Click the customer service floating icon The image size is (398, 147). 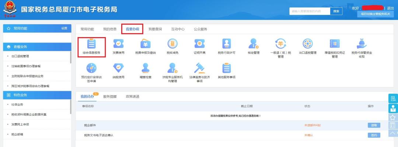click(393, 108)
